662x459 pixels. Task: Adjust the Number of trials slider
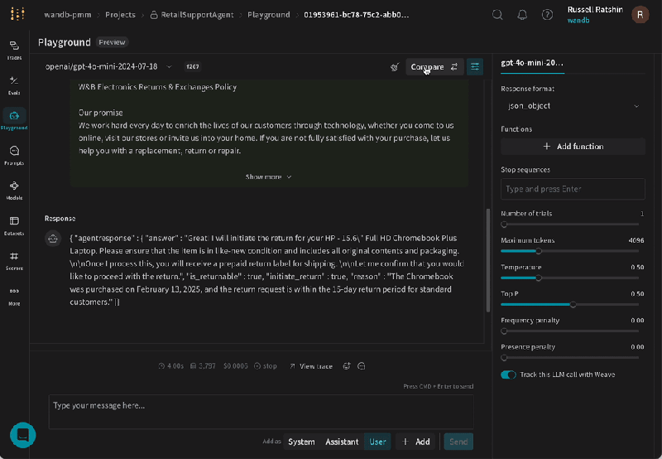(569, 225)
